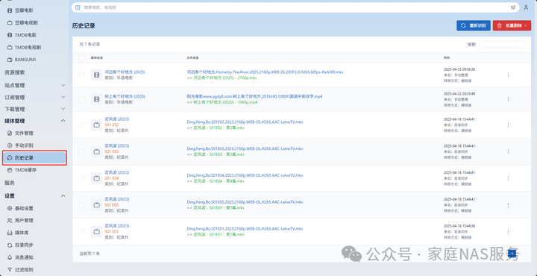Expand the 站点管理 chevron
Image resolution: width=537 pixels, height=276 pixels.
(63, 85)
